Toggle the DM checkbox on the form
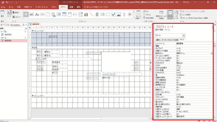Image resolution: width=217 pixels, height=122 pixels. tap(53, 72)
